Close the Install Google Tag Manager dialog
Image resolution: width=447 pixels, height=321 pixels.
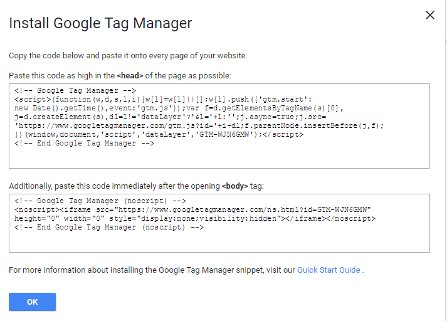coord(430,15)
